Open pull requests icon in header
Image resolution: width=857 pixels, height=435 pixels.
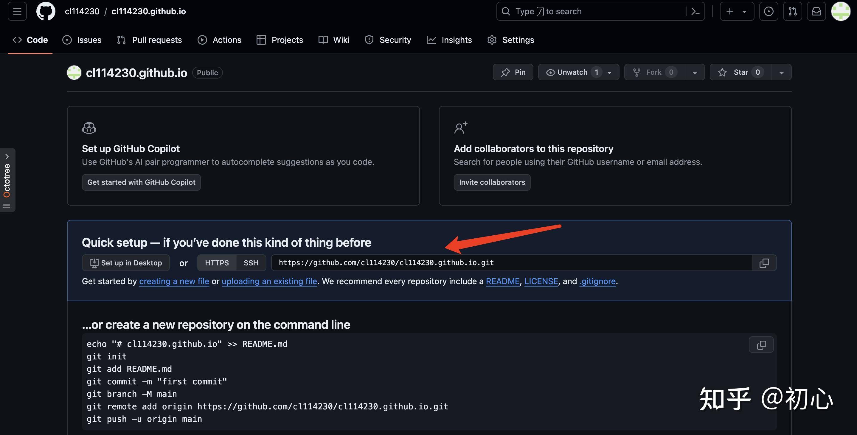pyautogui.click(x=792, y=11)
